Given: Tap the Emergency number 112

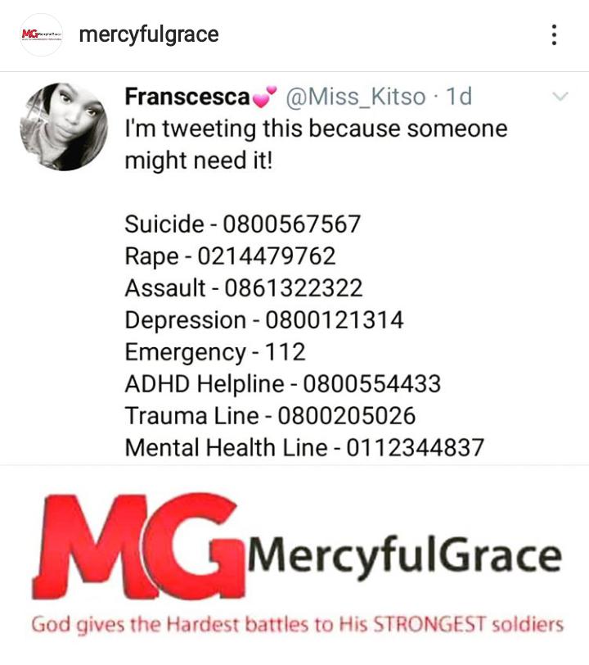Looking at the screenshot, I should [286, 351].
